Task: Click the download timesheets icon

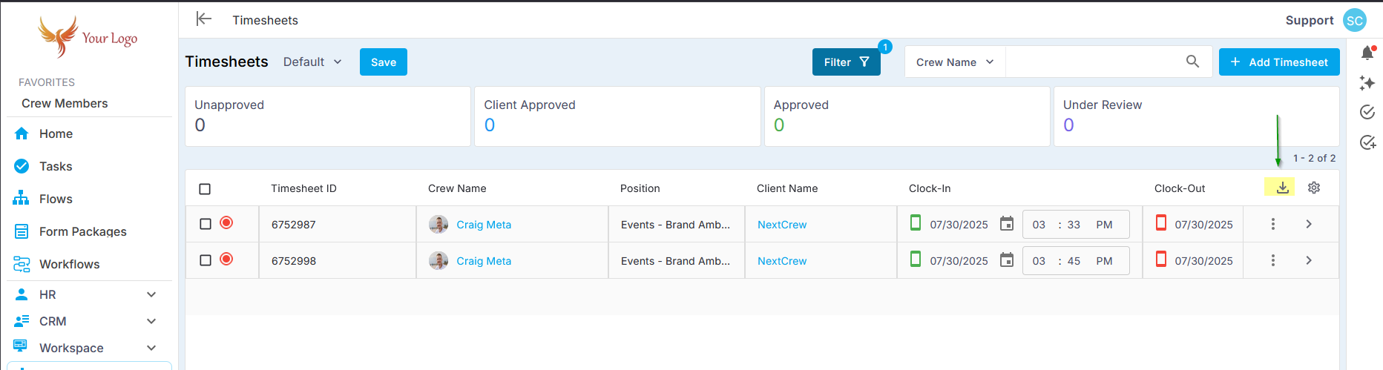Action: tap(1282, 188)
